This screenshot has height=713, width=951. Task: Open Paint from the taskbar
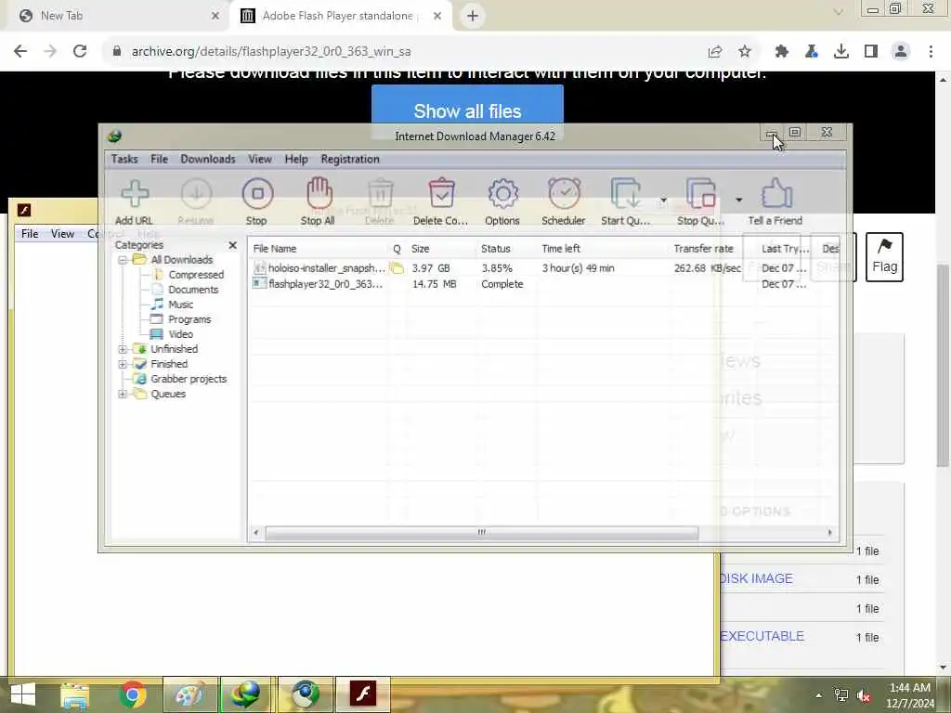pos(189,694)
